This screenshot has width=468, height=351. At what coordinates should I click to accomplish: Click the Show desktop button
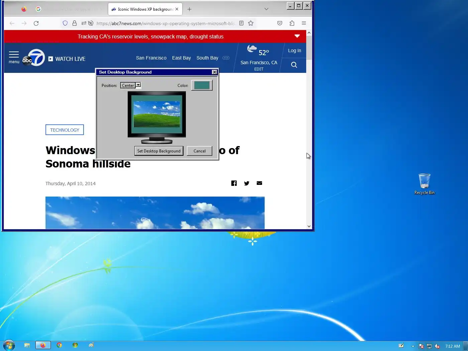(x=465, y=346)
